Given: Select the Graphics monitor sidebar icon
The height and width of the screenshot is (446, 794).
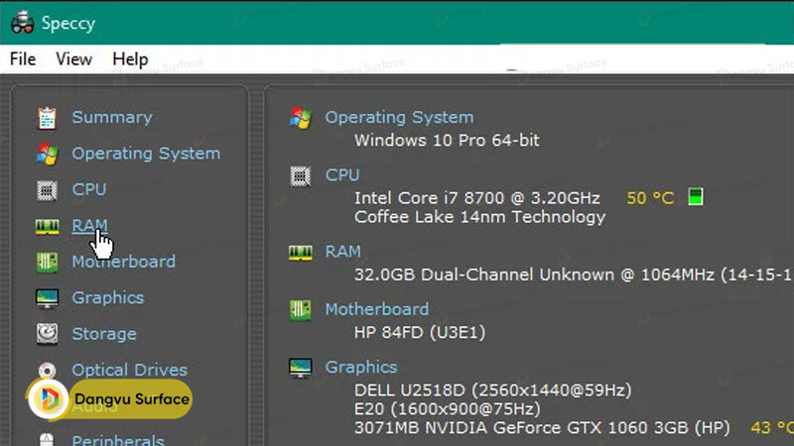Looking at the screenshot, I should pos(47,298).
